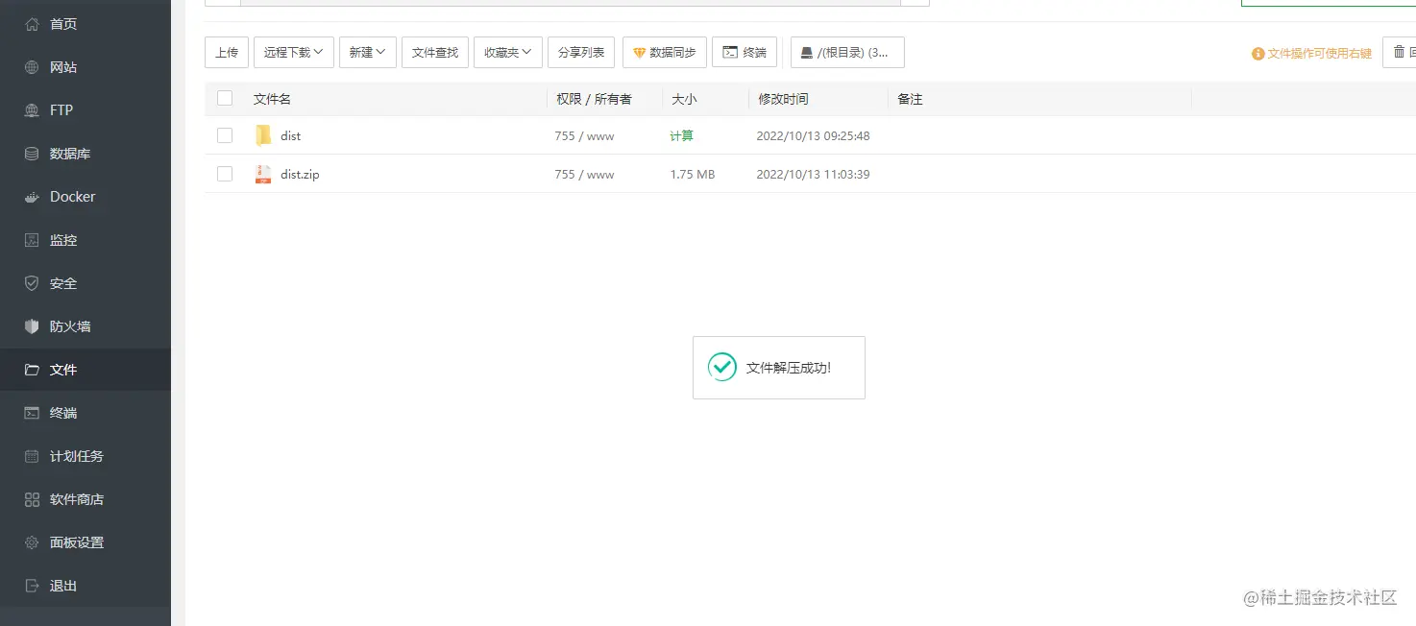Open the 终端 sidebar menu item
Image resolution: width=1416 pixels, height=626 pixels.
point(85,413)
